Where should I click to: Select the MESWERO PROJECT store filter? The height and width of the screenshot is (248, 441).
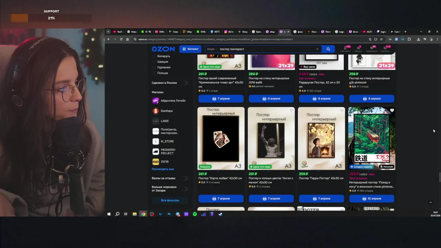pos(164,152)
